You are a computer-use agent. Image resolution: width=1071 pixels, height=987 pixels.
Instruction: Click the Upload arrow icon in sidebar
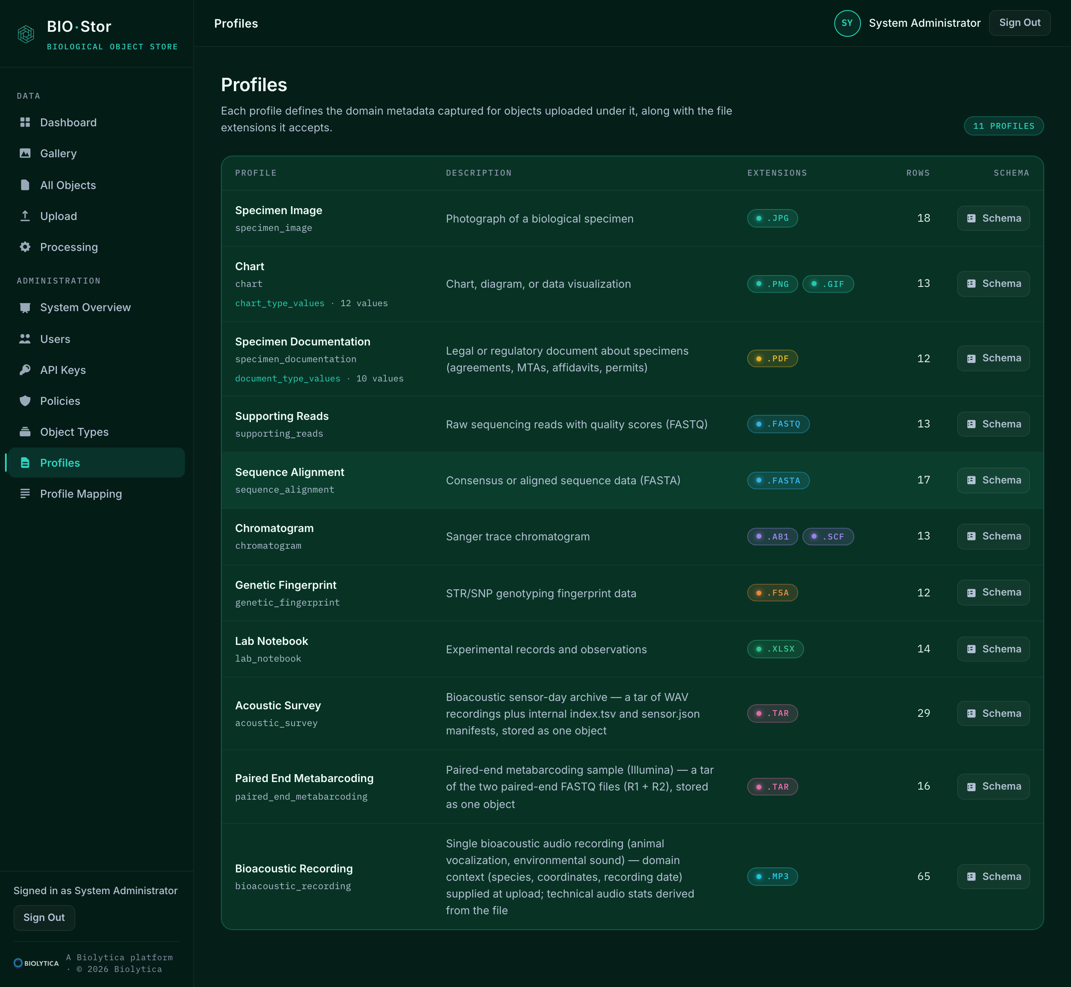coord(25,216)
